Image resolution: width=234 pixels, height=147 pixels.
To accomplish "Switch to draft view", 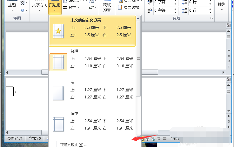I will pos(165,139).
